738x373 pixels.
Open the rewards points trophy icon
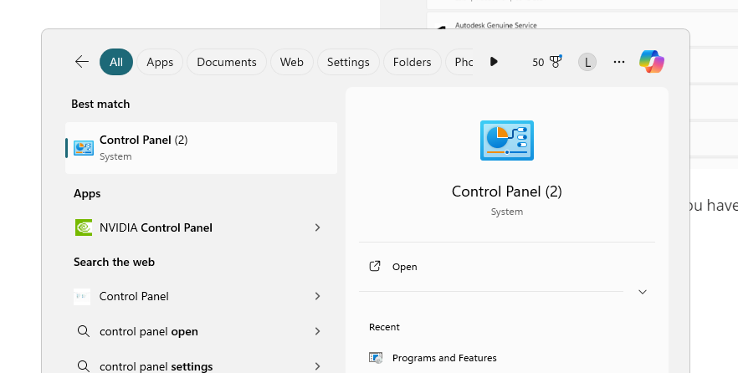[556, 62]
